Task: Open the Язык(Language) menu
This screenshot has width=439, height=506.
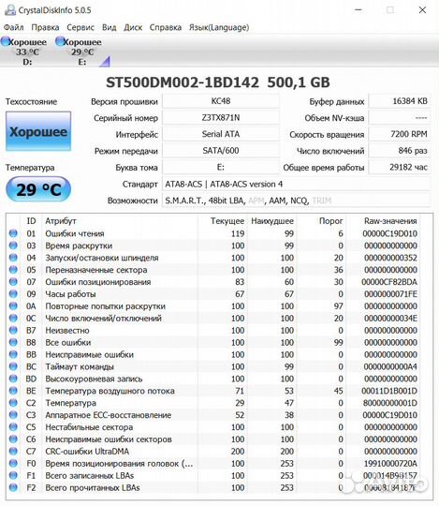Action: [219, 27]
